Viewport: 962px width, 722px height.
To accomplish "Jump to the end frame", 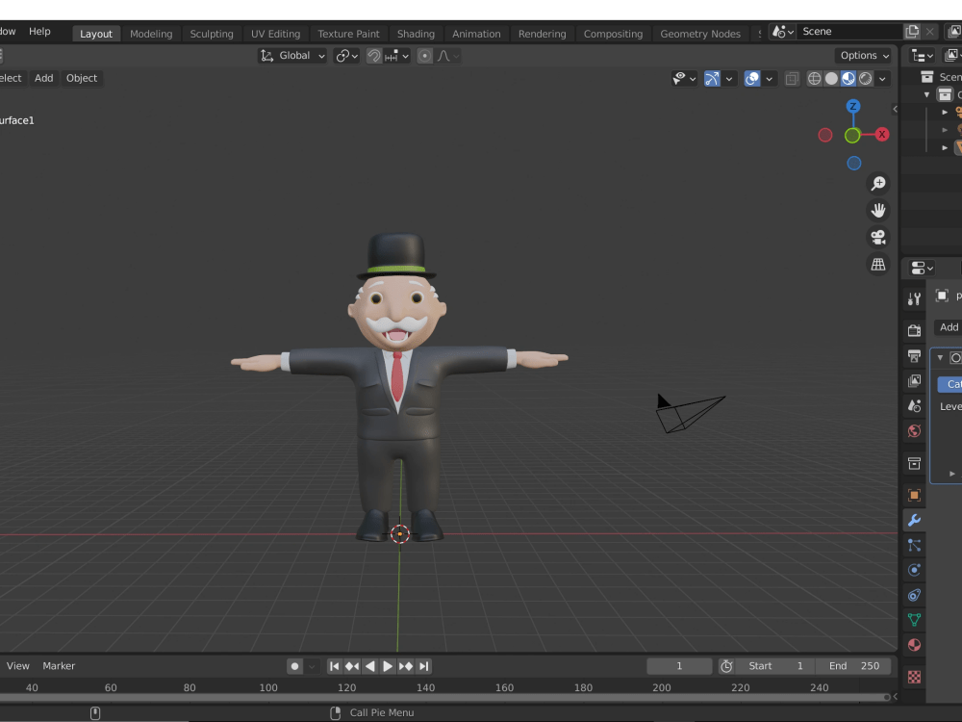I will [424, 666].
